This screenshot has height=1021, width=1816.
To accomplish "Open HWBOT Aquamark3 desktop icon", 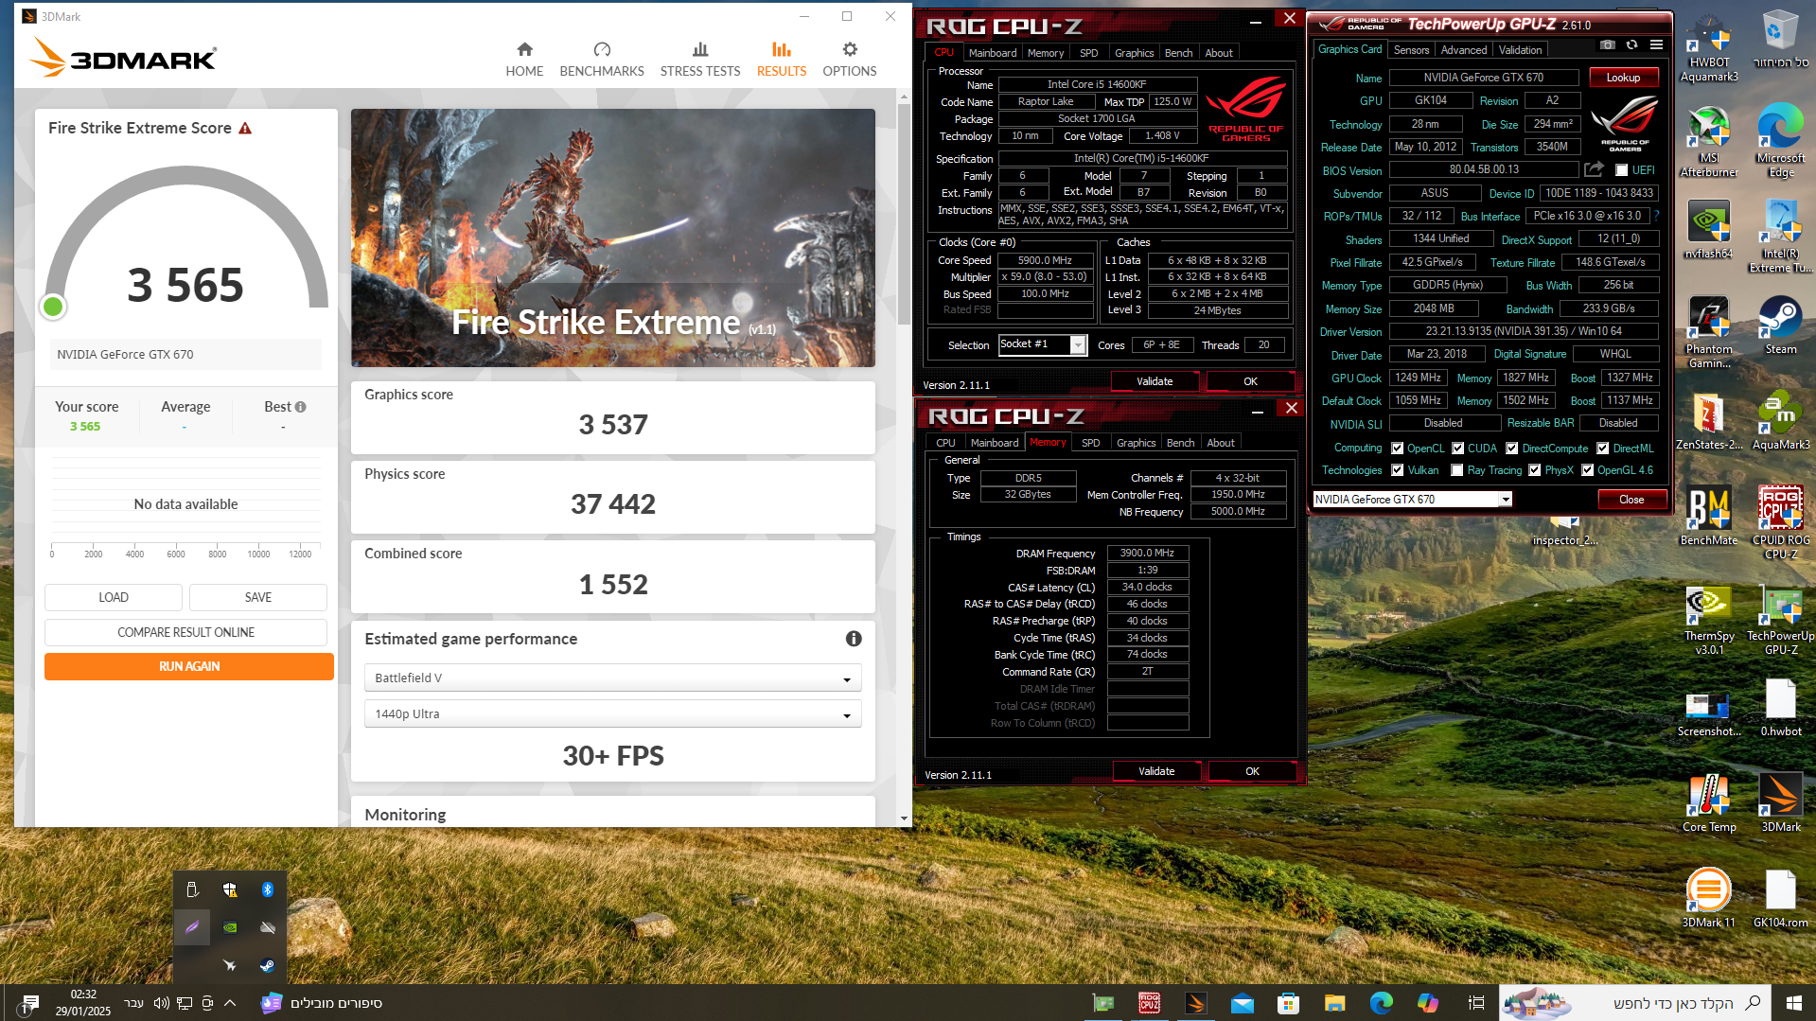I will [x=1709, y=47].
